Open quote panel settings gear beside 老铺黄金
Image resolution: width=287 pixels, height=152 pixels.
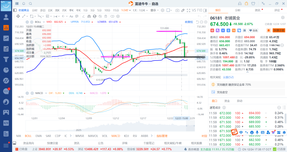283,18
